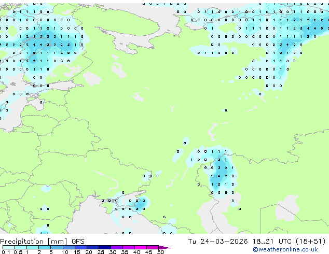Click the legend value '25'
The height and width of the screenshot is (254, 329).
click(x=101, y=252)
